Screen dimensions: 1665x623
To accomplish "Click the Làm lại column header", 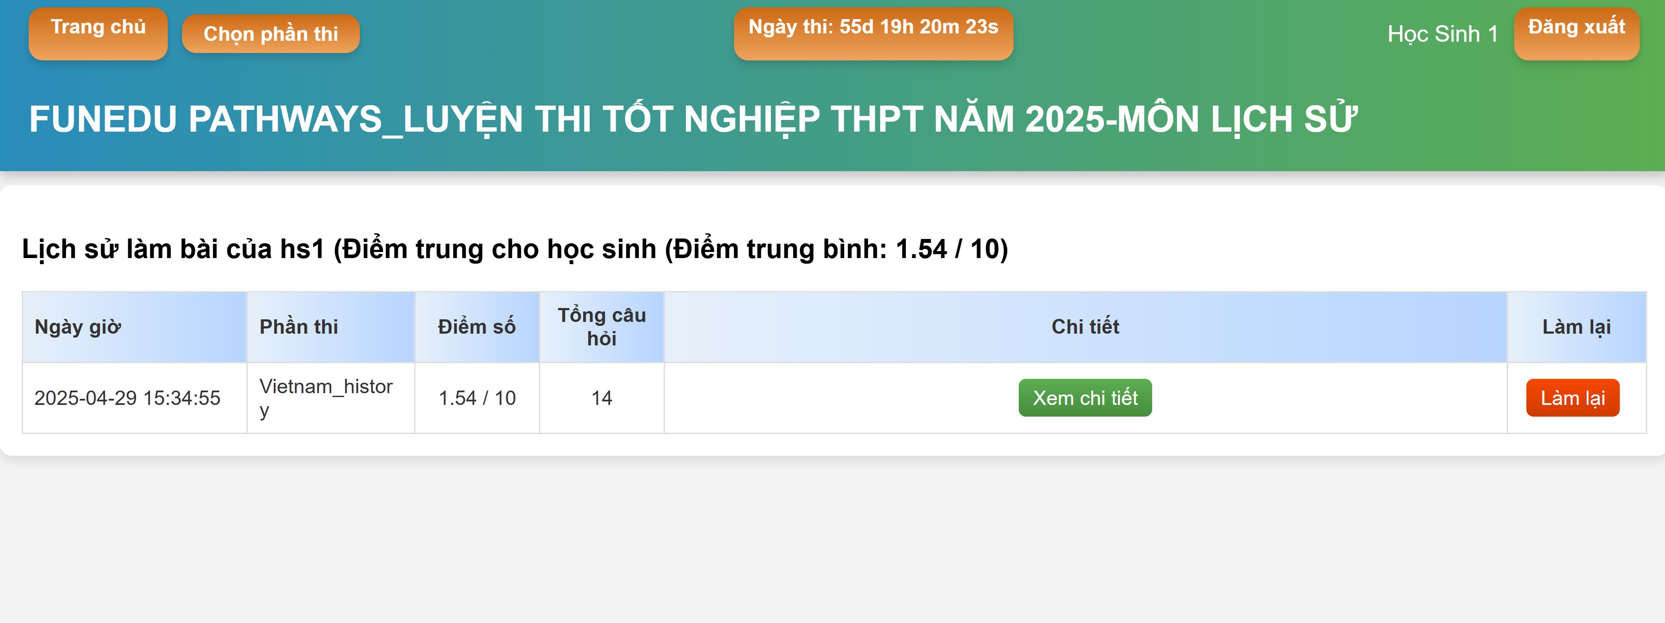I will coord(1576,327).
